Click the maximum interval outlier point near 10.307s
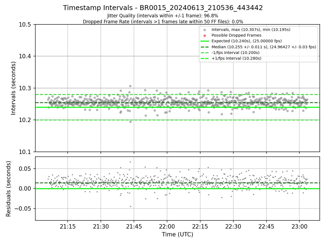 130,86
